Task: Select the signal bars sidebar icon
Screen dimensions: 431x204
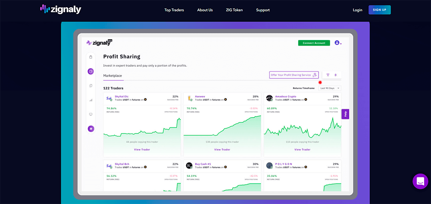Action: (91, 100)
